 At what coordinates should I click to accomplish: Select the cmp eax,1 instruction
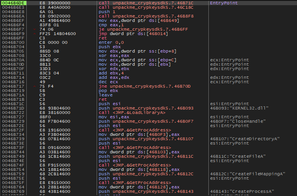click(111, 25)
